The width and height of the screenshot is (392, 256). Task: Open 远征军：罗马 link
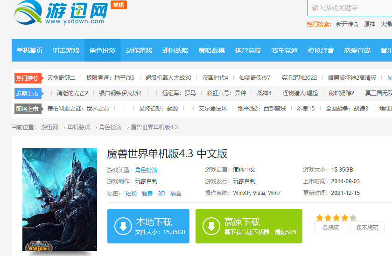179,93
